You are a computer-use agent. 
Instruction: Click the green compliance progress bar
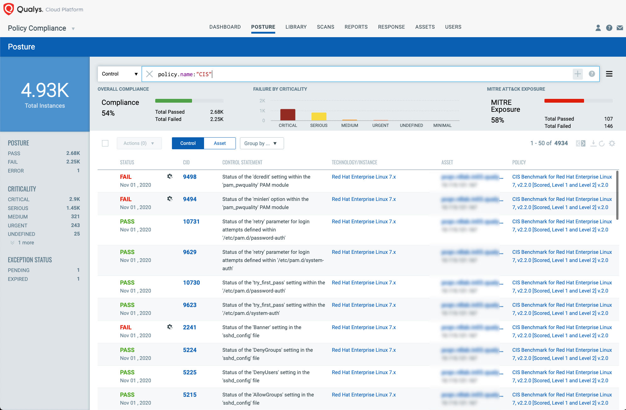pos(174,101)
